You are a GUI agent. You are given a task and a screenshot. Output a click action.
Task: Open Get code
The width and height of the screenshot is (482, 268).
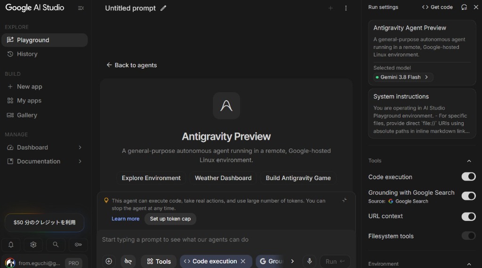437,7
